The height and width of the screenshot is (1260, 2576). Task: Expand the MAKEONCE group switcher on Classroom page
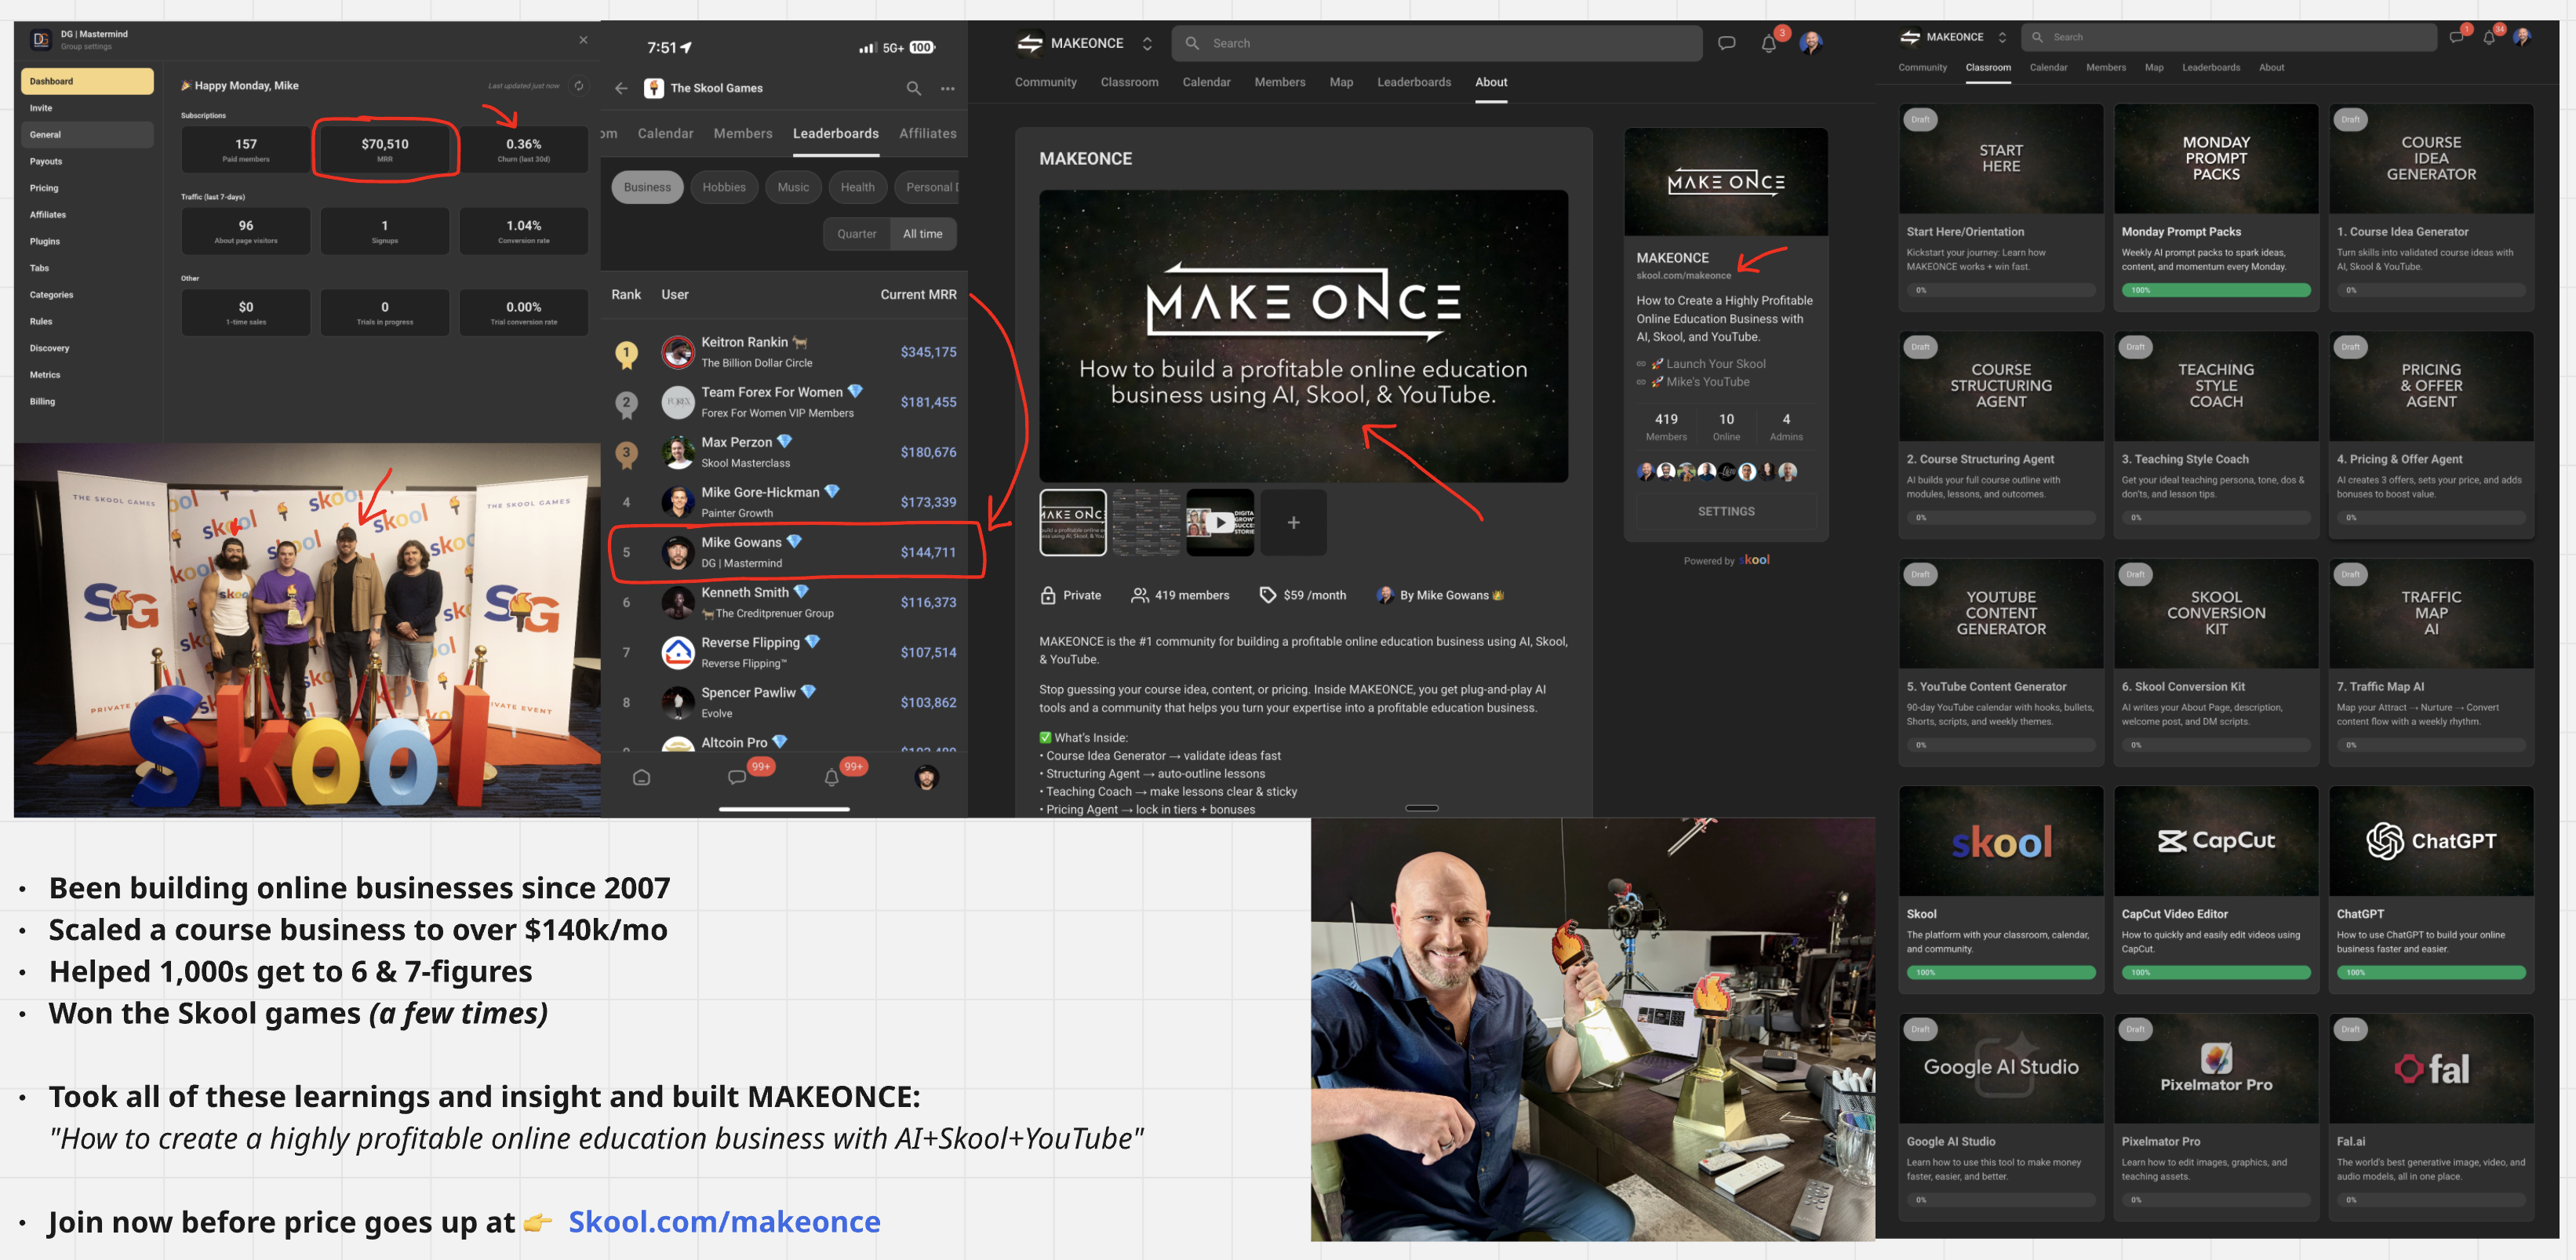(x=2002, y=37)
